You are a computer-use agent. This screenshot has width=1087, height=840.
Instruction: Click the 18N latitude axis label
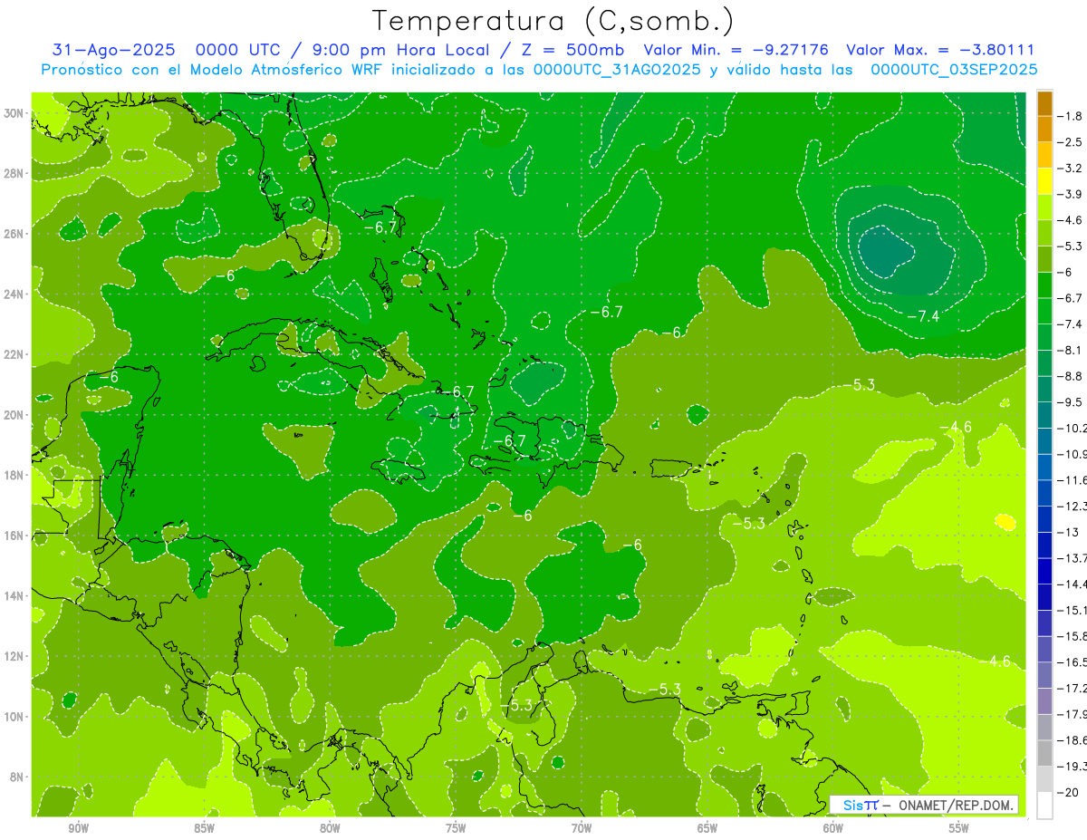tap(14, 475)
